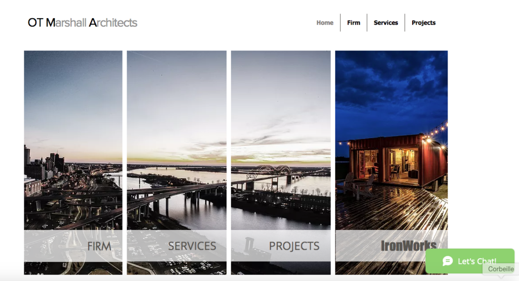Image resolution: width=519 pixels, height=281 pixels.
Task: Open Services in the top navigation
Action: 386,23
